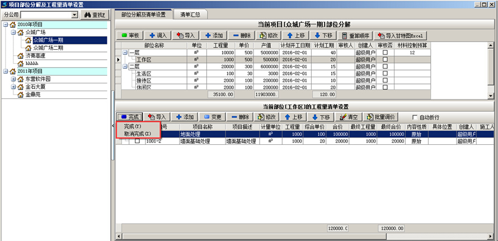Image resolution: width=498 pixels, height=241 pixels.
Task: Click the 审核 button in upper toolbar
Action: click(x=130, y=35)
